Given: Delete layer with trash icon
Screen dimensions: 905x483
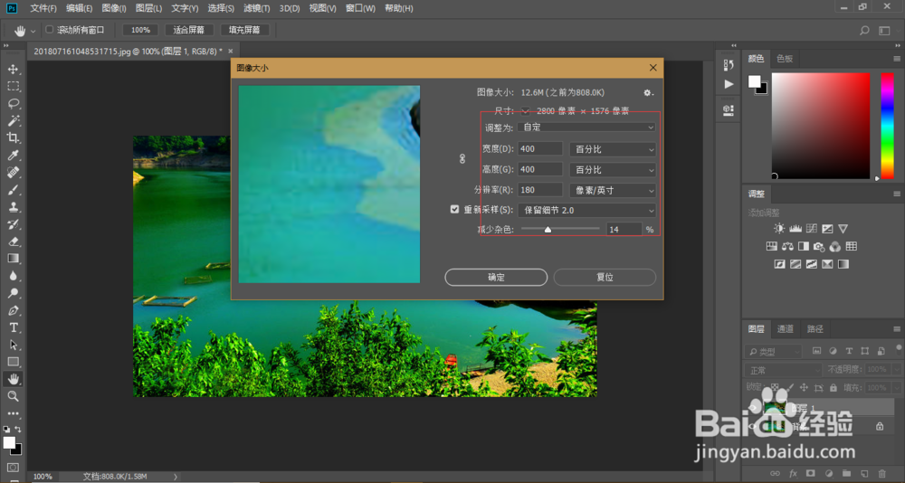Looking at the screenshot, I should tap(881, 473).
